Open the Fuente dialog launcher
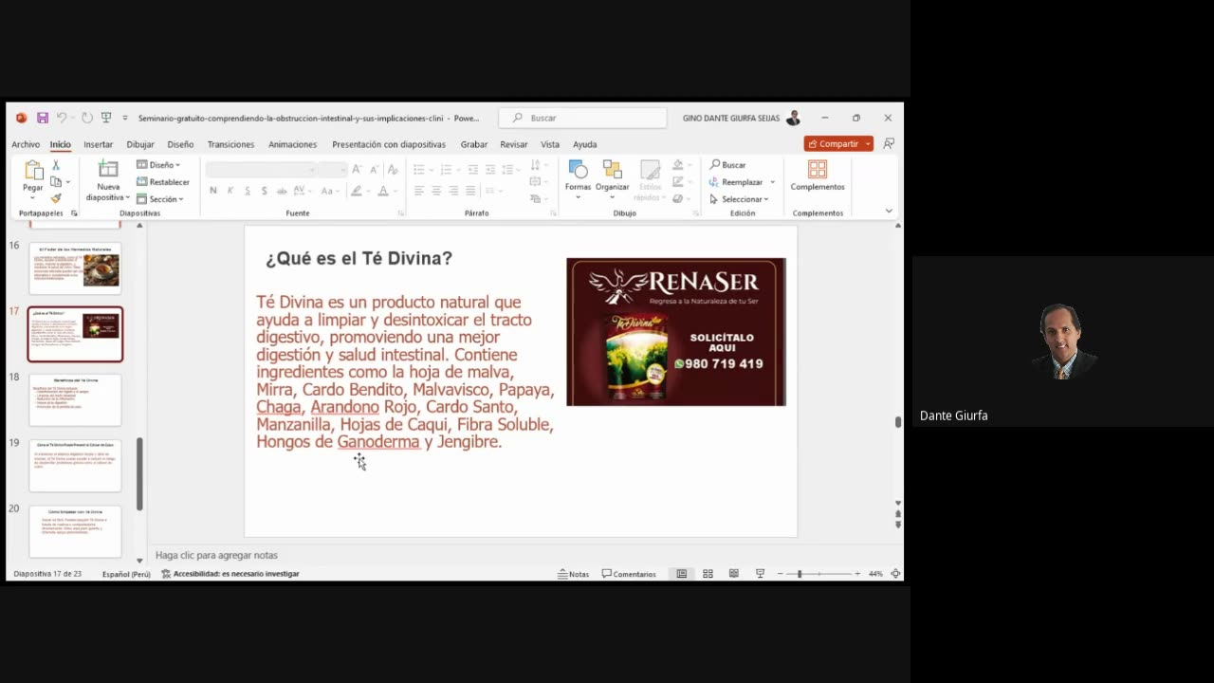1214x683 pixels. pyautogui.click(x=400, y=213)
